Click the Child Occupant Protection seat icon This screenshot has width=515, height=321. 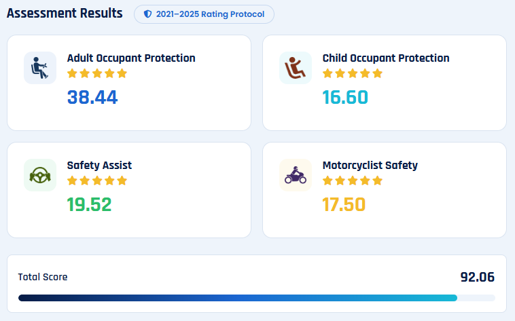coord(296,68)
